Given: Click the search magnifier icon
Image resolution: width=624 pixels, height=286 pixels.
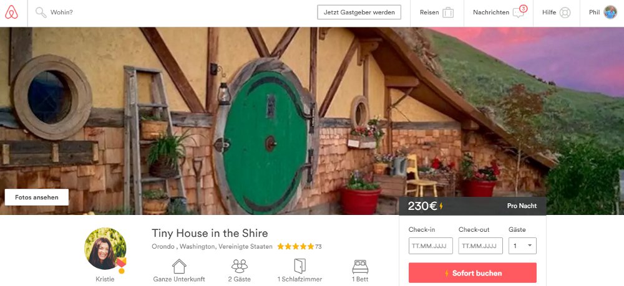Looking at the screenshot, I should 41,12.
